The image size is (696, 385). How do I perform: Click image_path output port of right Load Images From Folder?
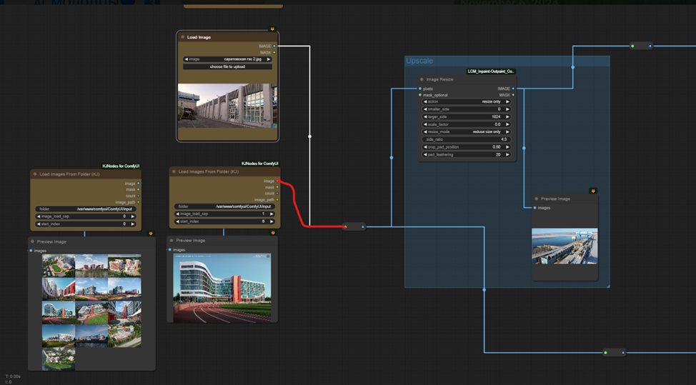pyautogui.click(x=277, y=199)
